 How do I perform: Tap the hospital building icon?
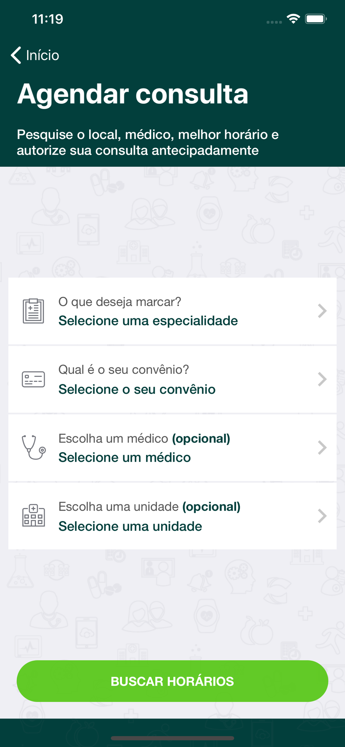coord(33,516)
